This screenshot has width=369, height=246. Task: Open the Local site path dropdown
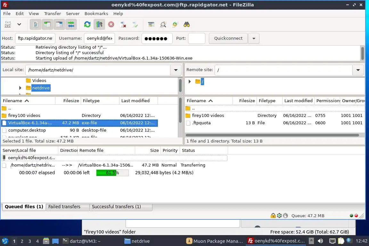(x=176, y=70)
